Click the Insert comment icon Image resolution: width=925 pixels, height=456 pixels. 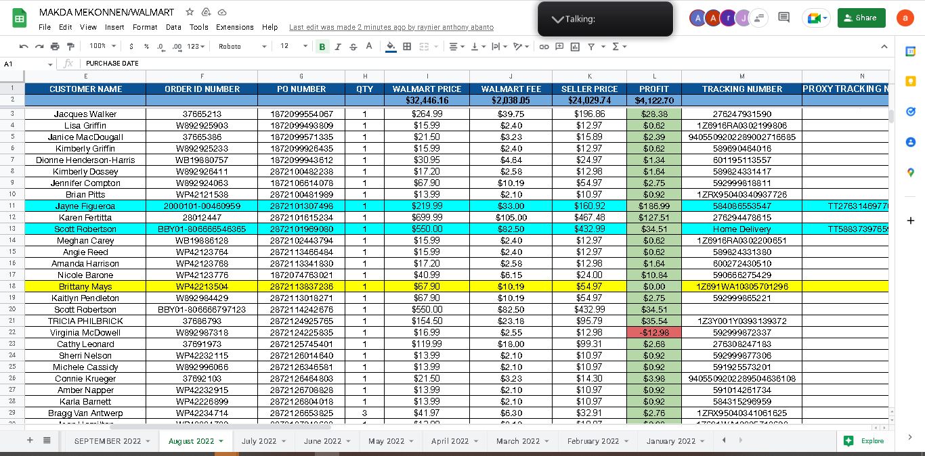pyautogui.click(x=559, y=47)
